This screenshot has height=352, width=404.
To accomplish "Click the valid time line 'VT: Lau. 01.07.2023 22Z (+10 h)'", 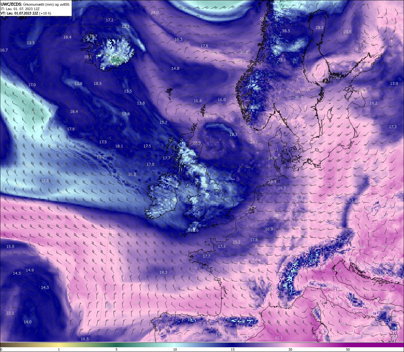I will 26,13.
